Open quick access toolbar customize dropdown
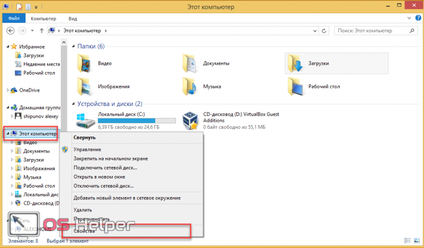 36,7
